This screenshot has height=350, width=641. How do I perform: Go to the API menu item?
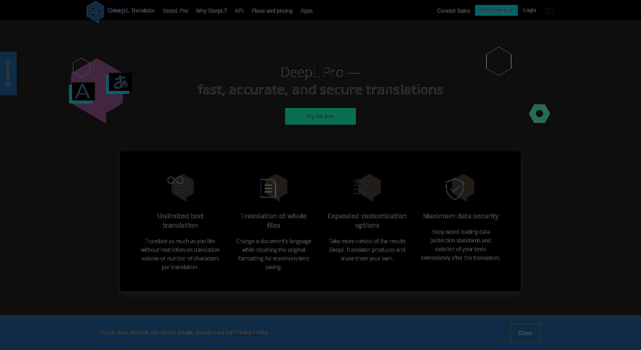point(239,11)
